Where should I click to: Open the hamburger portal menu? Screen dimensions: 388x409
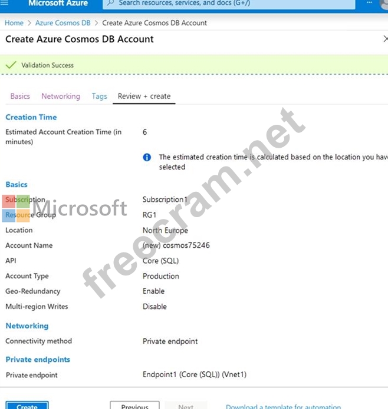point(5,2)
